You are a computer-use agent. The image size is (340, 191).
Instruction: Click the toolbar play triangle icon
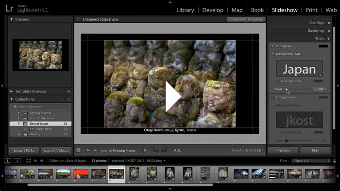(146, 150)
